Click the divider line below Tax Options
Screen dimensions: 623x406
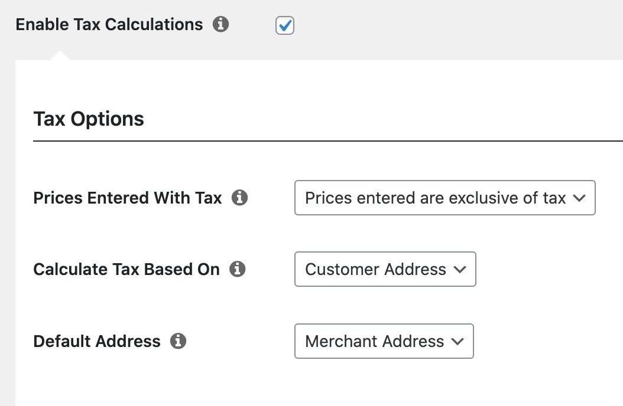coord(328,141)
